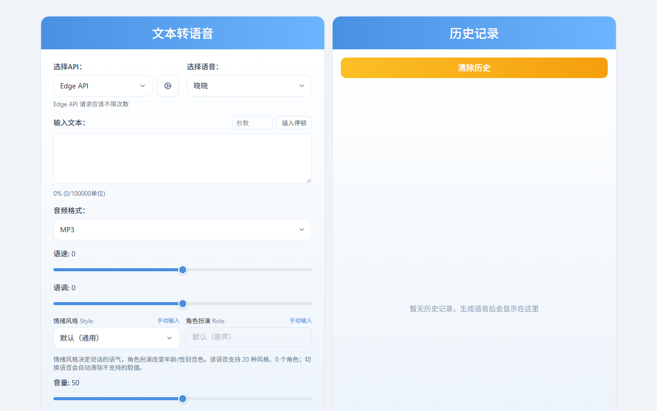The image size is (657, 411).
Task: Click the 音量 slider handle
Action: click(183, 399)
